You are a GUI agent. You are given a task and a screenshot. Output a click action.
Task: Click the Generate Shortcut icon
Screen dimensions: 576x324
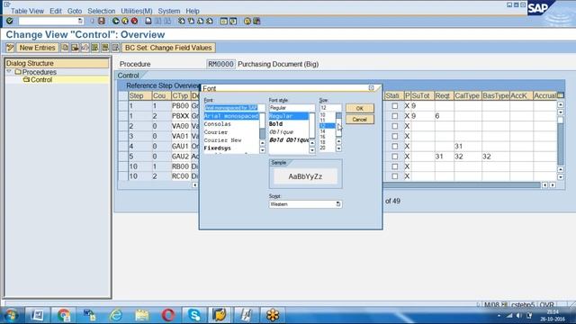point(233,21)
